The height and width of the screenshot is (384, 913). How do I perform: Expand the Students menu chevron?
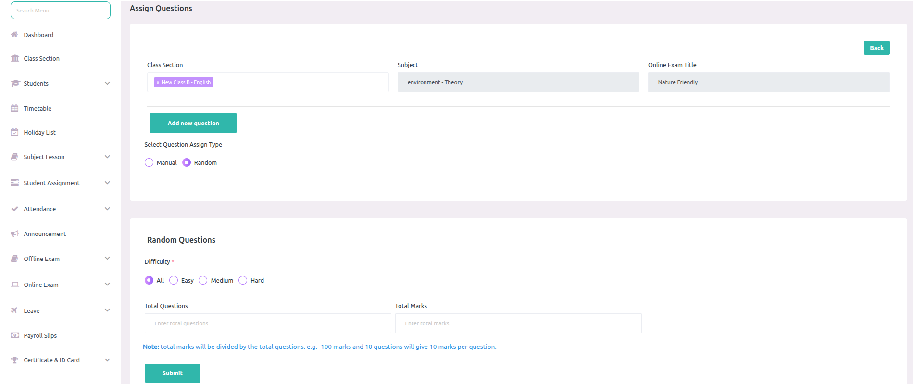point(107,83)
